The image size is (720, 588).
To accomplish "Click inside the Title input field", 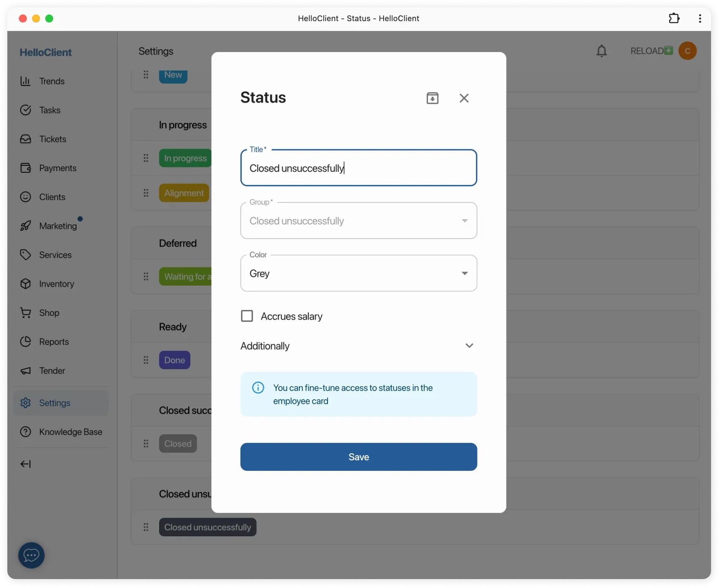I will tap(358, 168).
